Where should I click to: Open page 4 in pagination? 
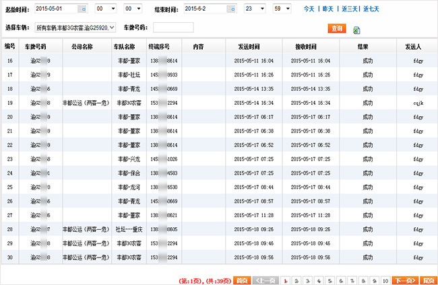(x=319, y=281)
